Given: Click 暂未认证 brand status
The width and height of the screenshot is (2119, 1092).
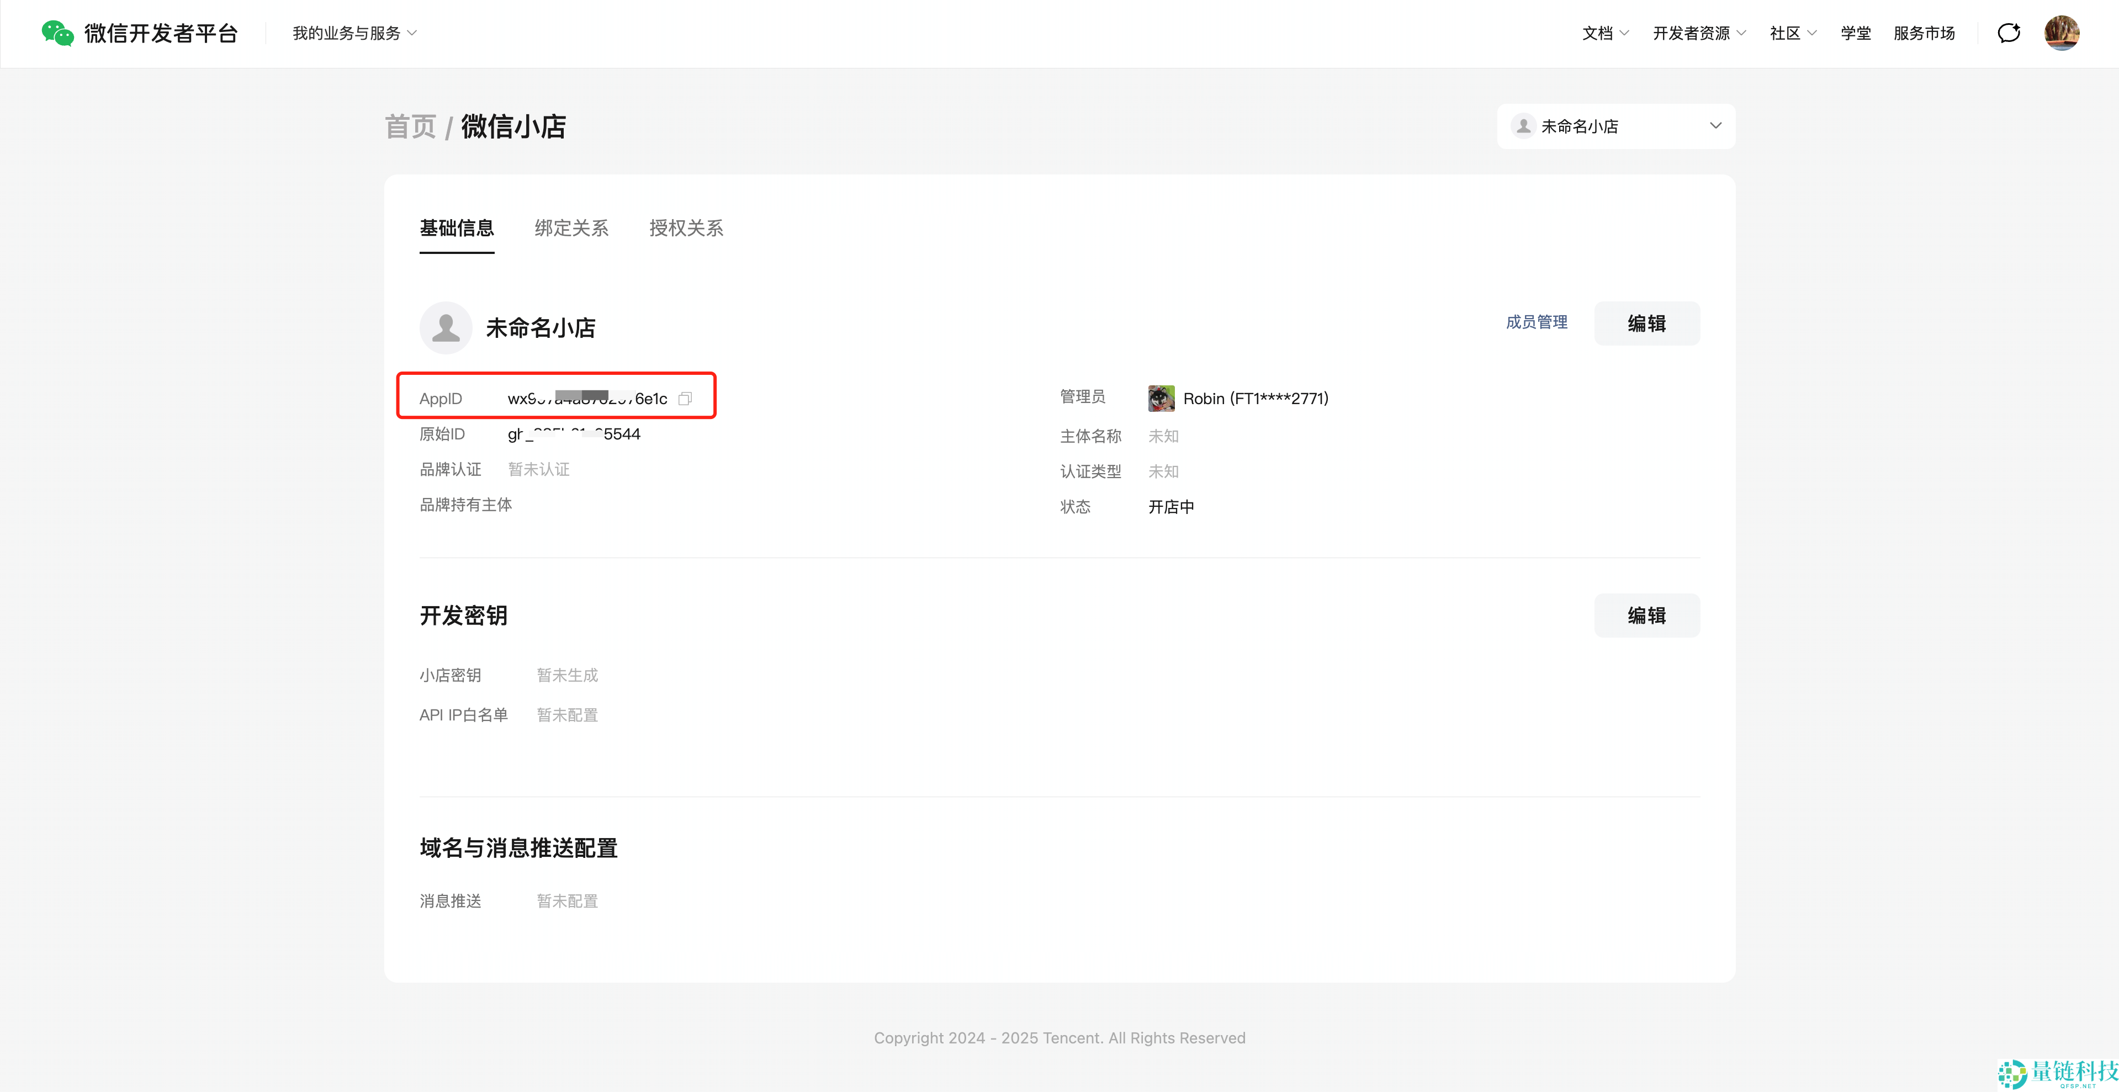Looking at the screenshot, I should pyautogui.click(x=539, y=469).
